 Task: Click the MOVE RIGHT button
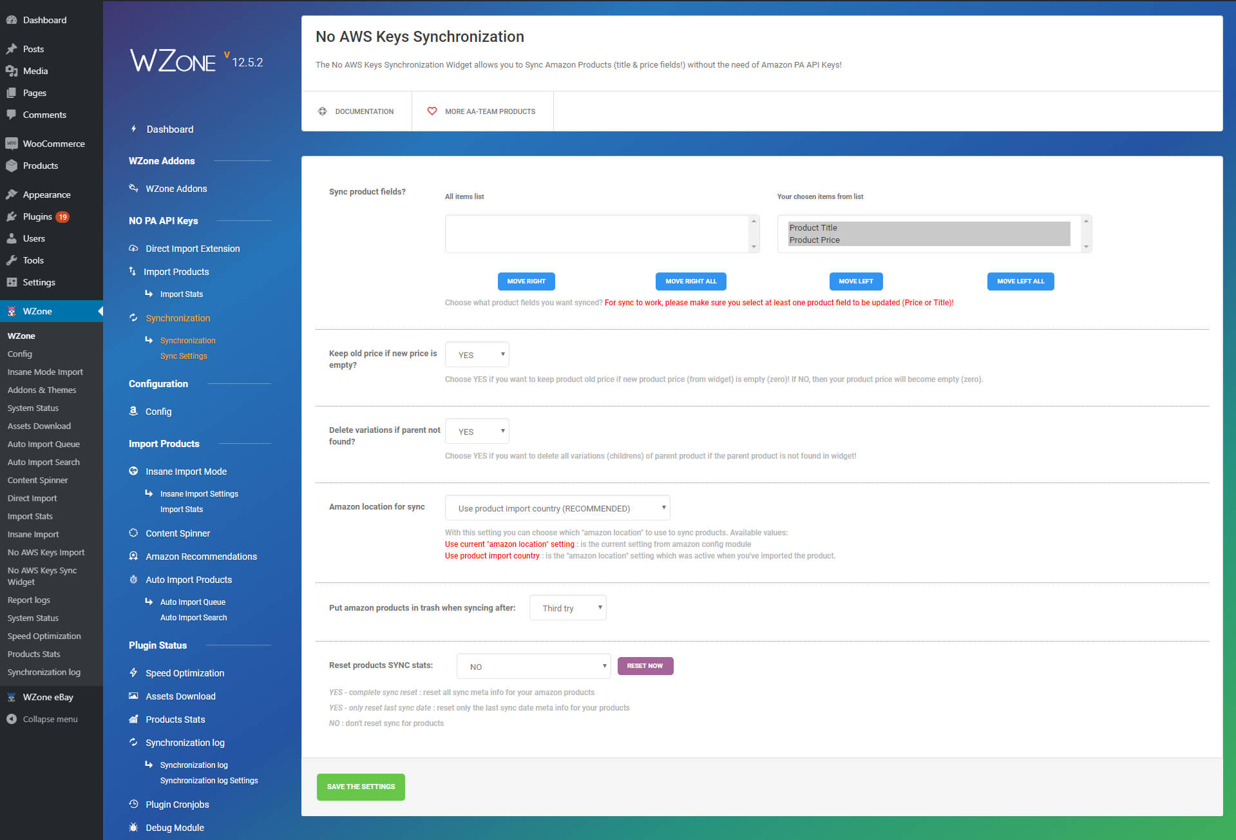pyautogui.click(x=526, y=282)
